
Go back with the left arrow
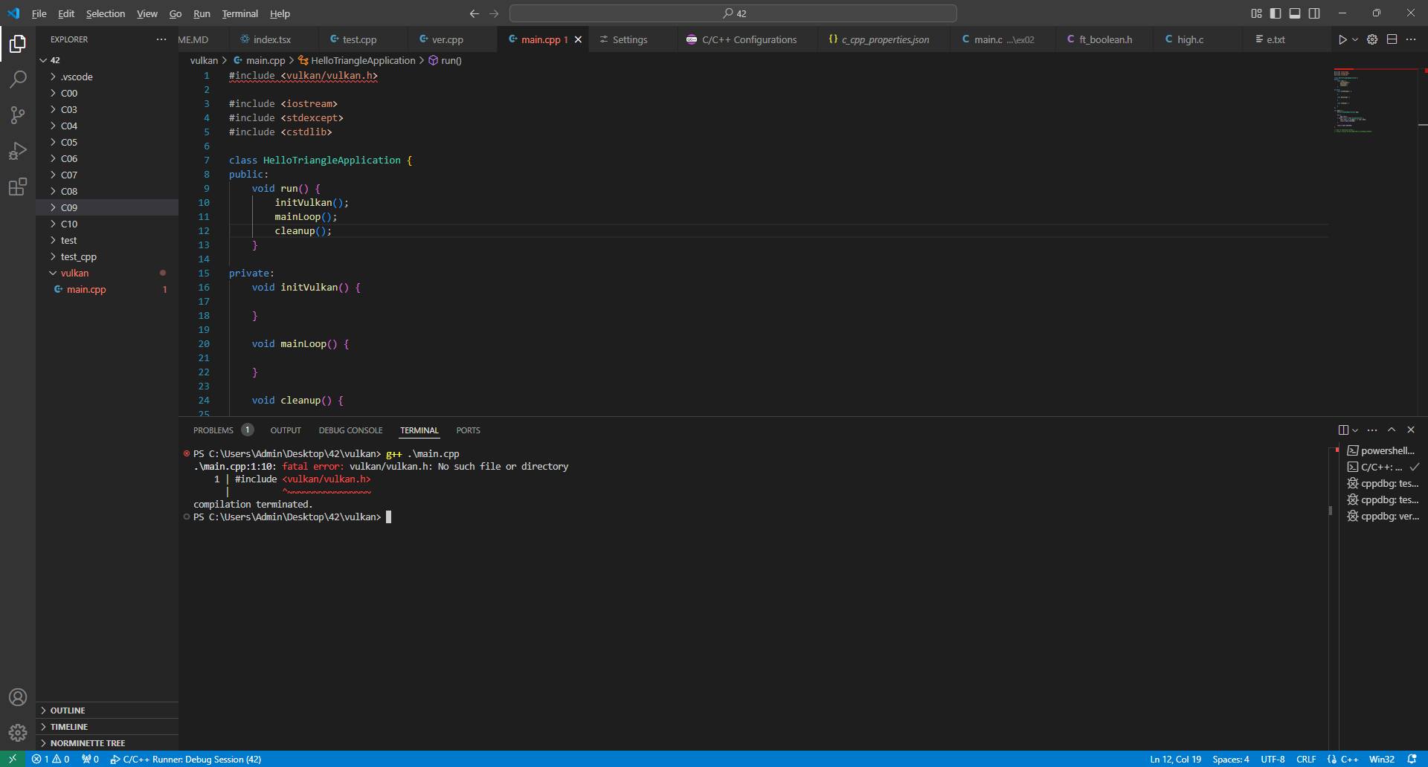pyautogui.click(x=475, y=13)
